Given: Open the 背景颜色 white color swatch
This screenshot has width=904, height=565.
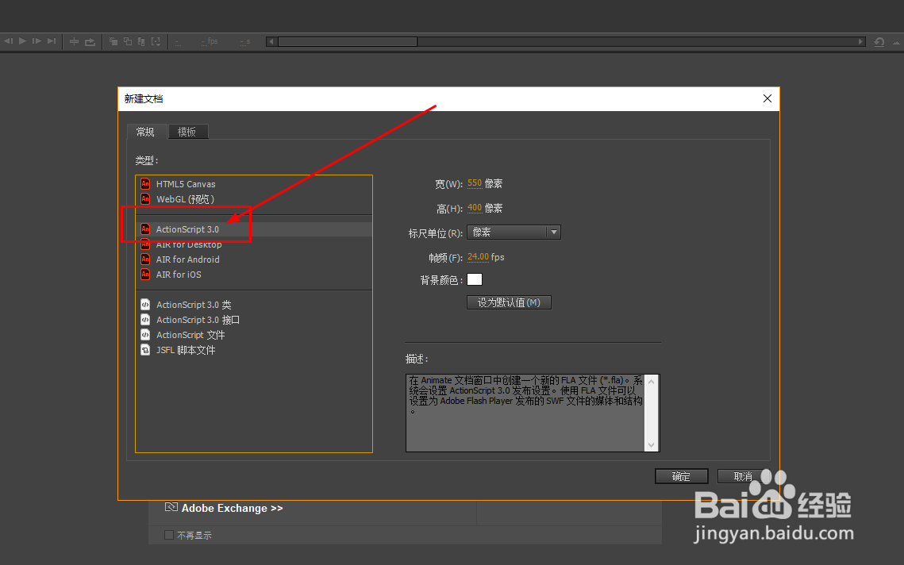Looking at the screenshot, I should click(475, 279).
